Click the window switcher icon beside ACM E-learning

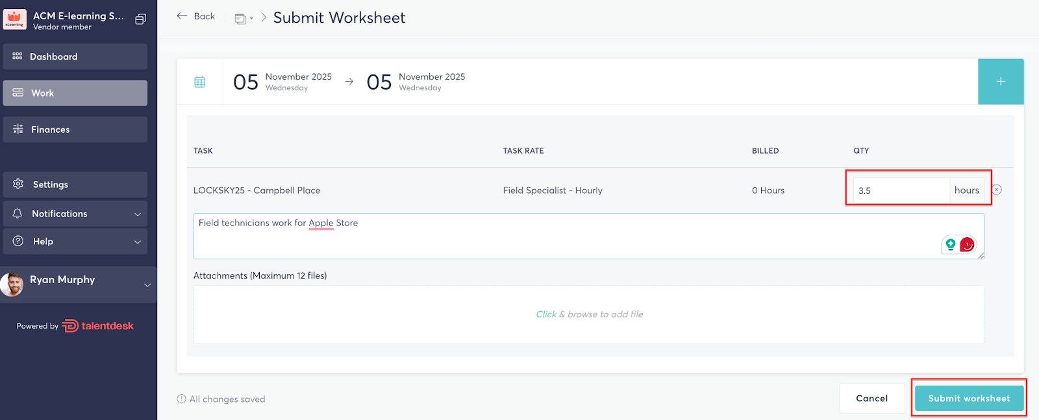(140, 19)
